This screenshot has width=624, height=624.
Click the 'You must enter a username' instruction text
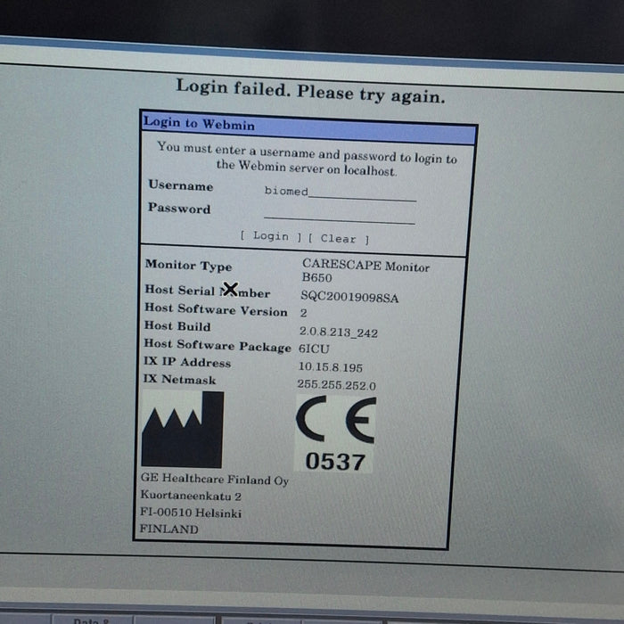(x=307, y=159)
